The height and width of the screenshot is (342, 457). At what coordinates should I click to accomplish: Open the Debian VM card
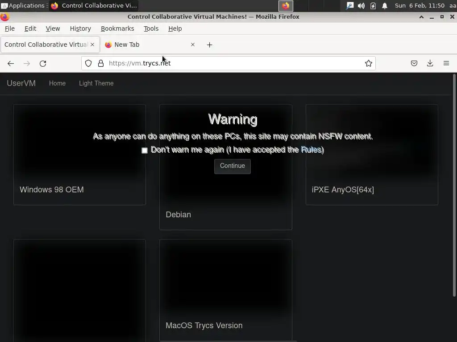coord(225,167)
